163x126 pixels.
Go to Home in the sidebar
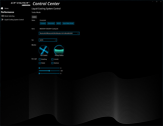click(6, 8)
